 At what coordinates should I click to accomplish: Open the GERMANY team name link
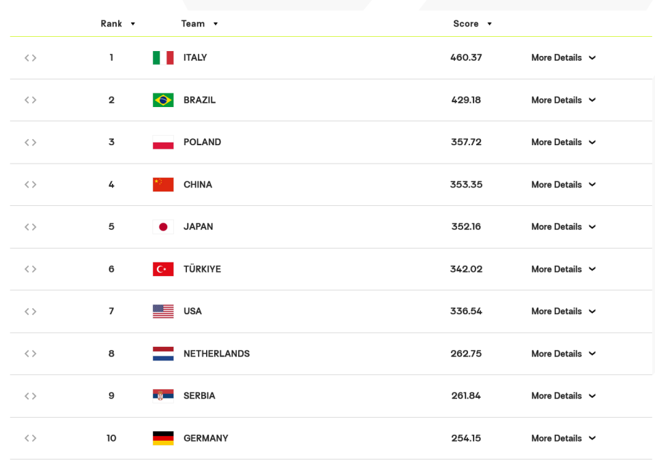point(206,438)
